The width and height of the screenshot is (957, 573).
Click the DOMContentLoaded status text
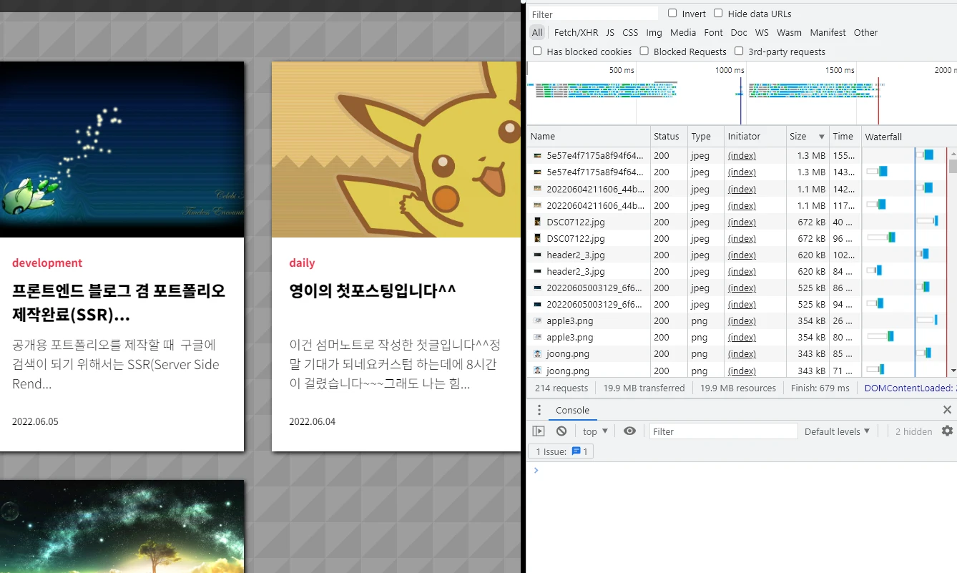point(910,388)
